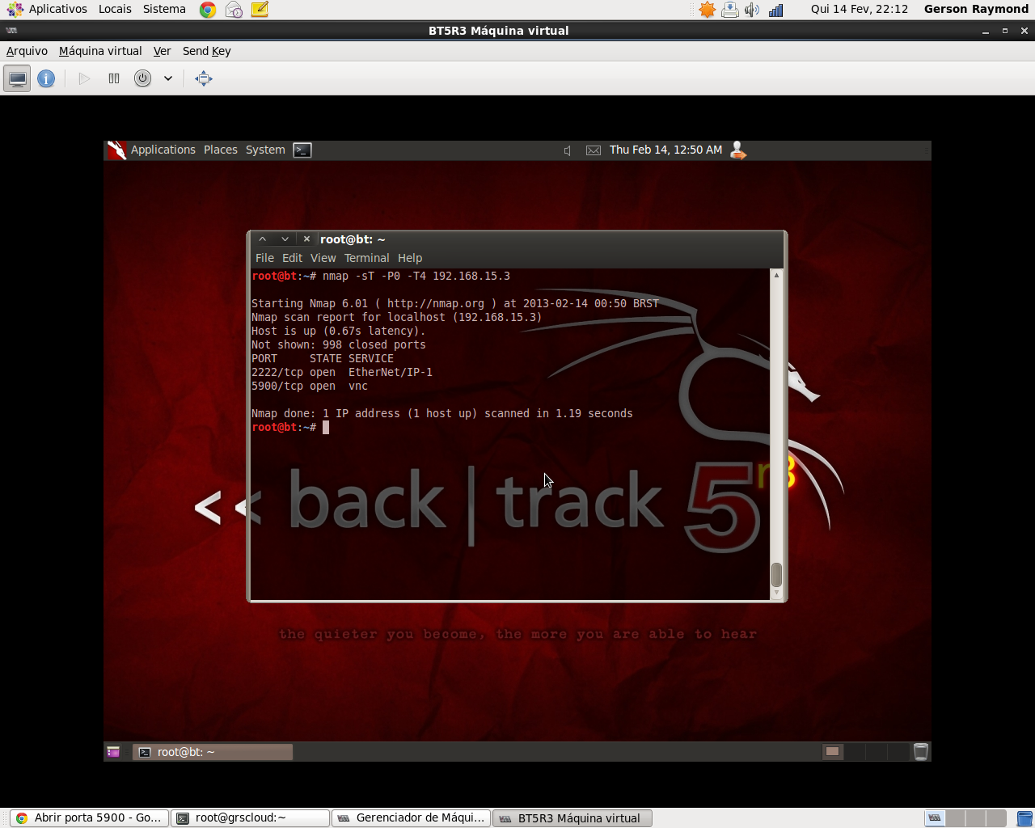The width and height of the screenshot is (1035, 828).
Task: Switch to root@grscloud terminal window
Action: click(251, 818)
